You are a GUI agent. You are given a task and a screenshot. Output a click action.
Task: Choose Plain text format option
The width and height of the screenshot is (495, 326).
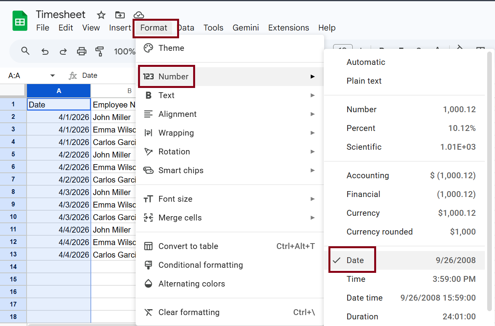pyautogui.click(x=364, y=81)
